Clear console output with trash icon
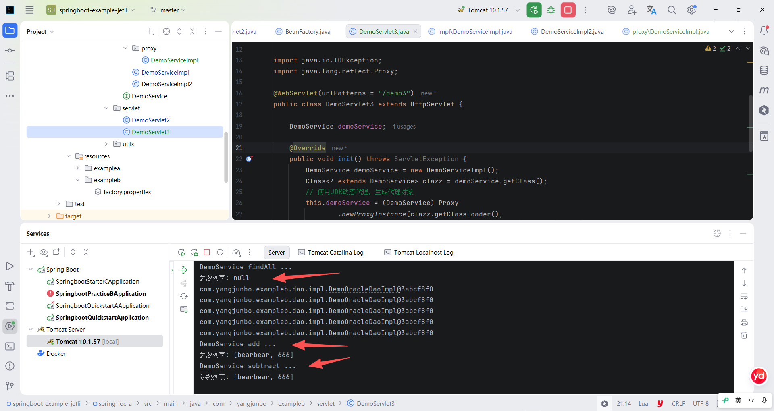Viewport: 774px width, 411px height. pyautogui.click(x=744, y=335)
